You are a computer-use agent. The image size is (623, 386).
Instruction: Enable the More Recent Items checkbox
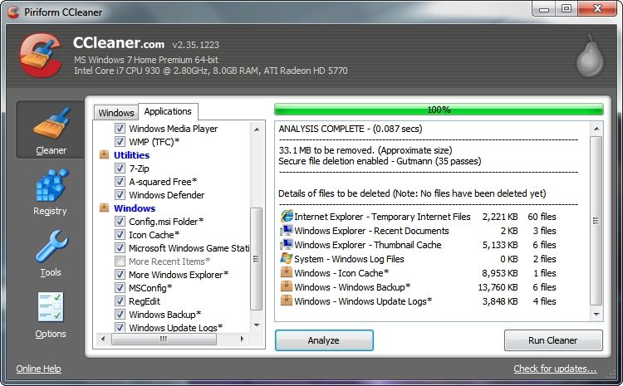click(120, 261)
